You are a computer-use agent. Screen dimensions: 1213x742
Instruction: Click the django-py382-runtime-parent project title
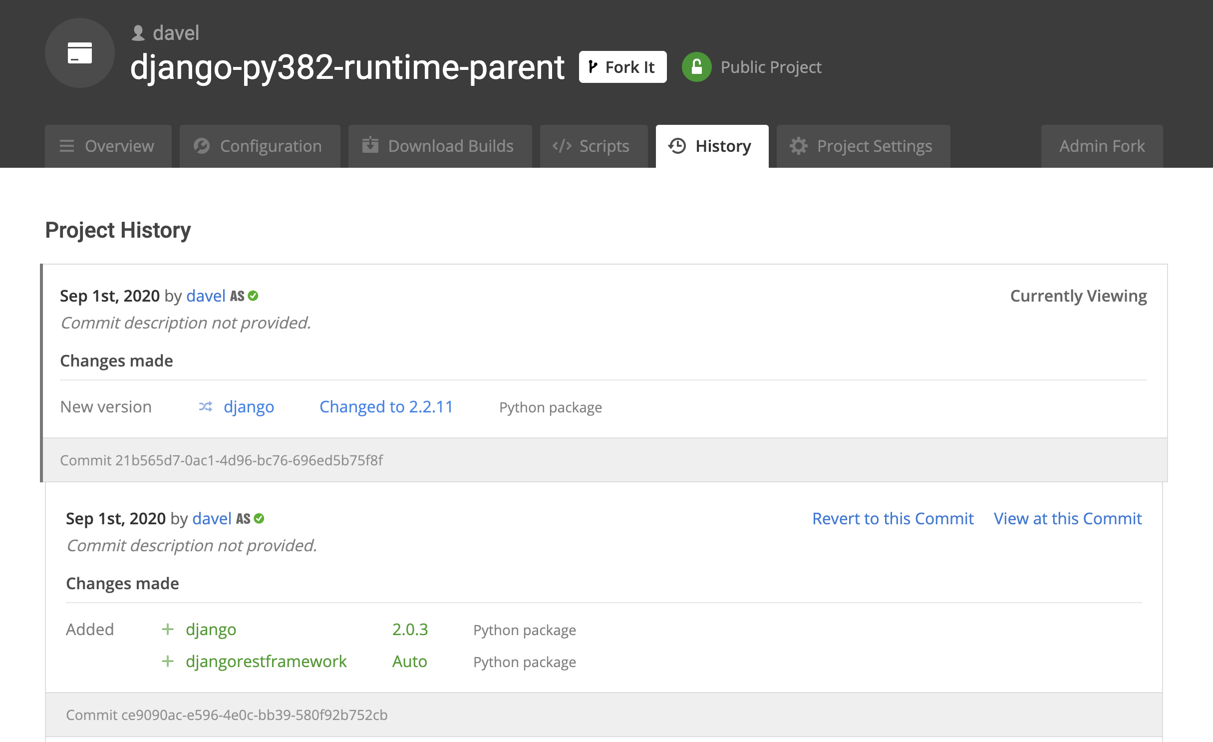(347, 67)
